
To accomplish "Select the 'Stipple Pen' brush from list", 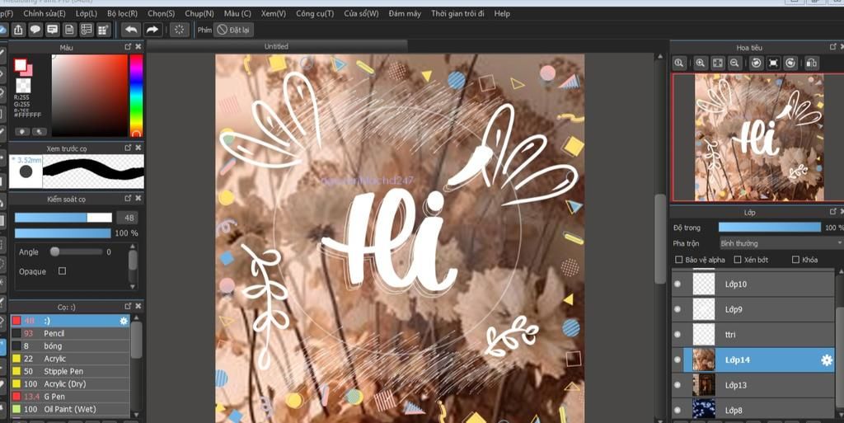I will point(64,371).
